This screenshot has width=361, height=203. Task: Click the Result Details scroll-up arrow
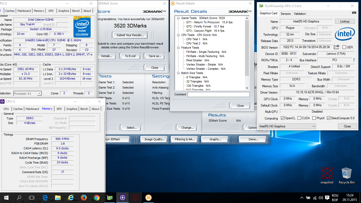(247, 18)
